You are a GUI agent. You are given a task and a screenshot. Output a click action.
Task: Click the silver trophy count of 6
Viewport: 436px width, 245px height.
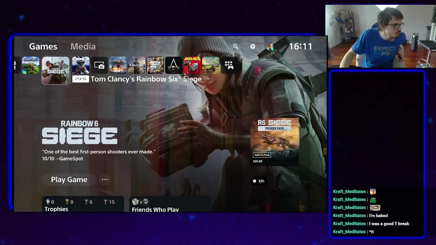tap(88, 202)
